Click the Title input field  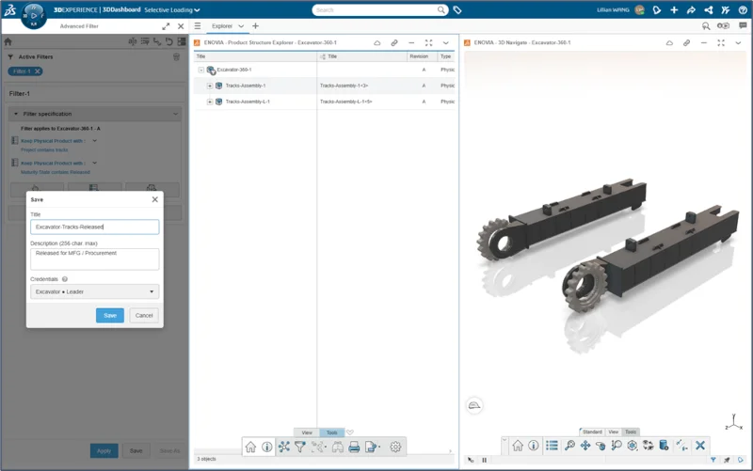(x=93, y=227)
